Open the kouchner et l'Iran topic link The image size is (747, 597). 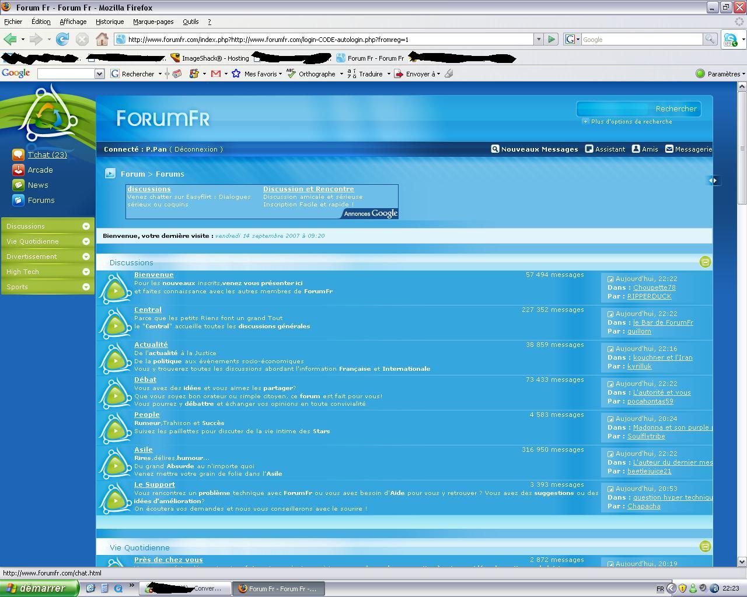pos(662,357)
